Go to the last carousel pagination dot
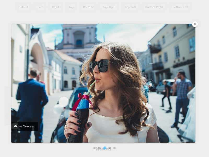Viewport: 209px width, 157px height. pos(114,148)
